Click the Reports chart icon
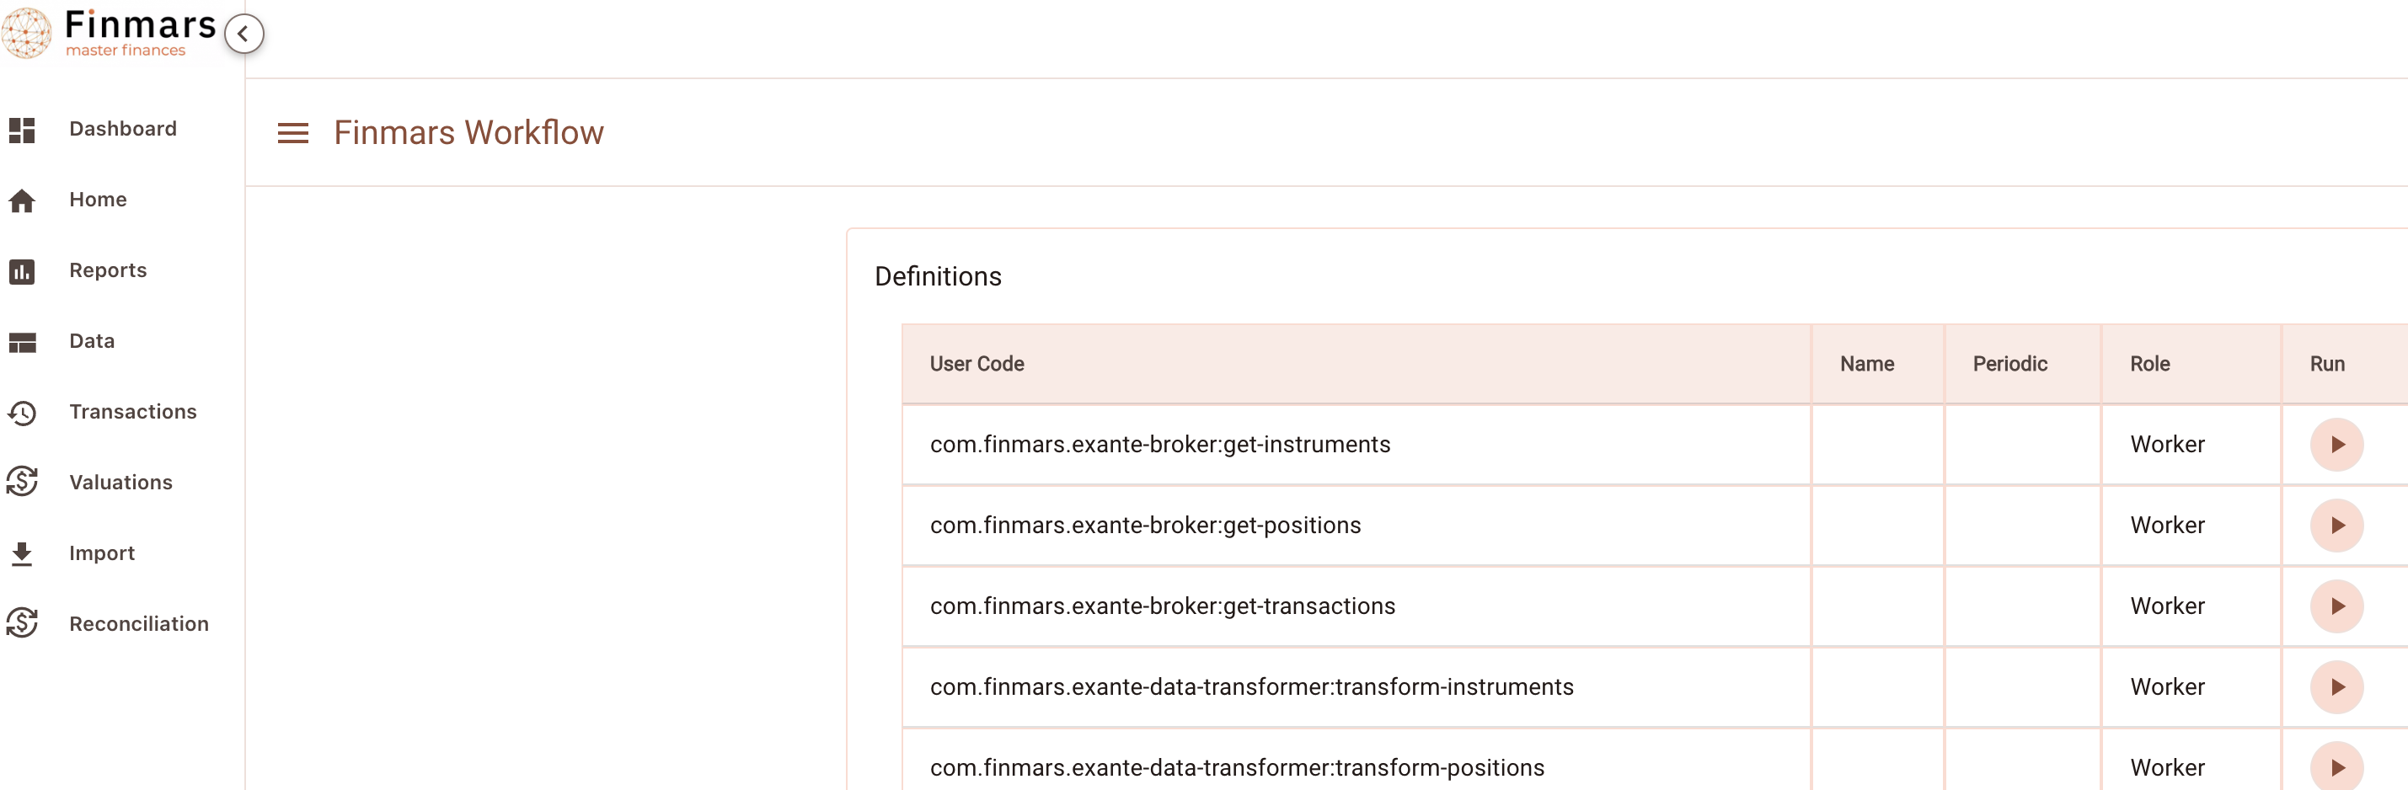2408x790 pixels. [22, 271]
